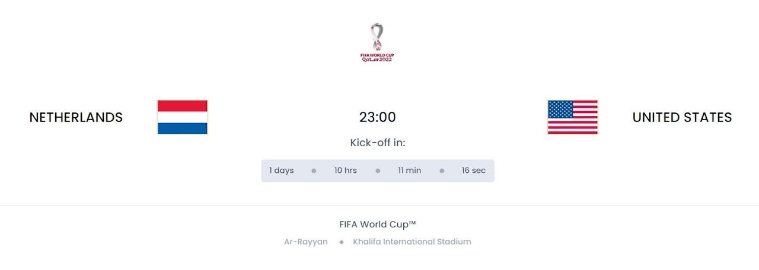Open the UNITED STATES team name

tap(682, 117)
